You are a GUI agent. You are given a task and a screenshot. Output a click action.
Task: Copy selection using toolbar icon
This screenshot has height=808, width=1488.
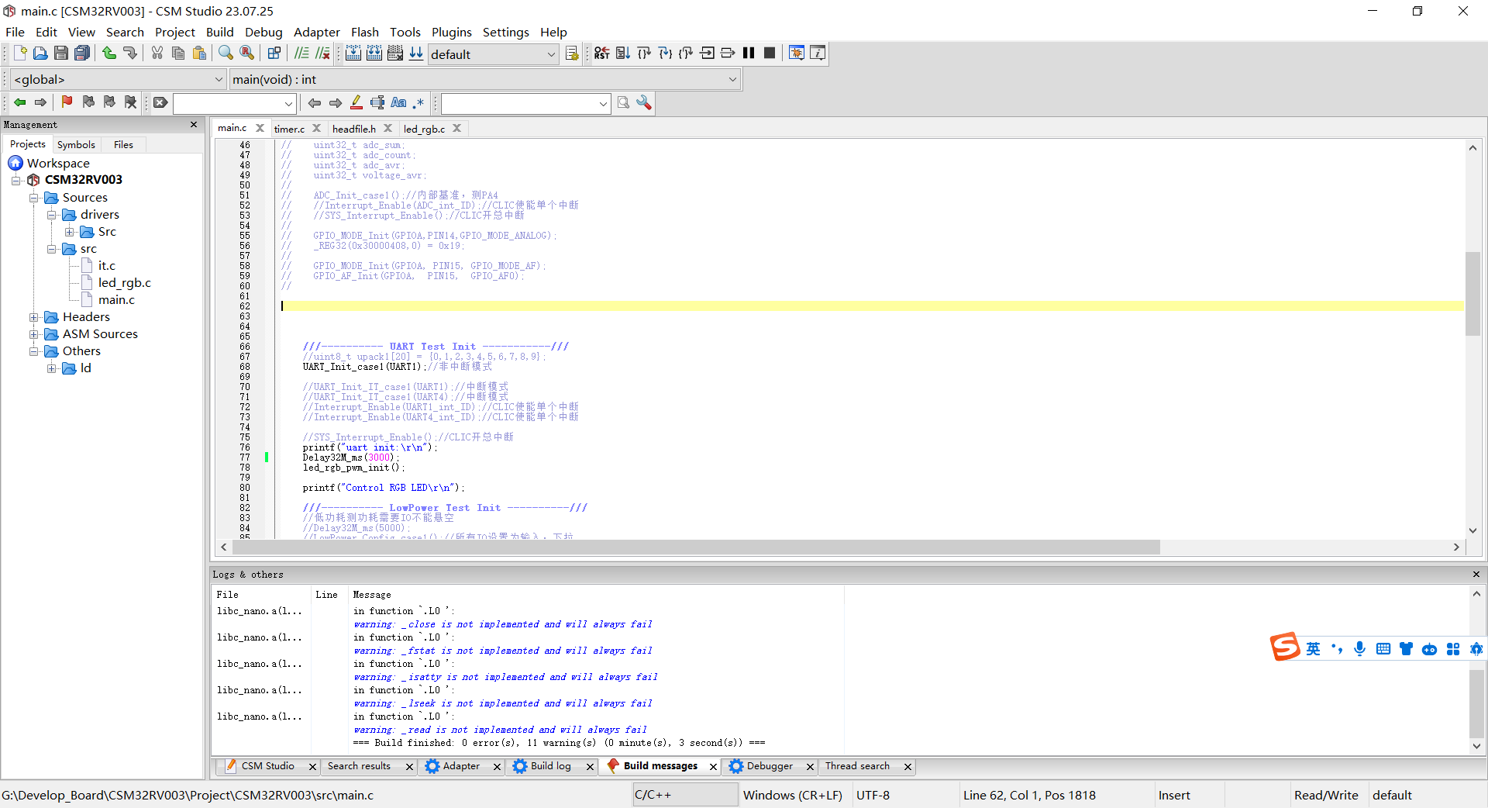[177, 53]
